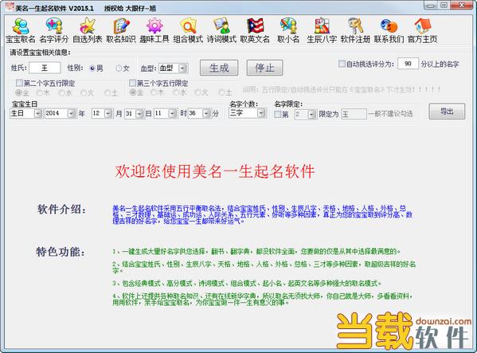Image resolution: width=477 pixels, height=353 pixels.
Task: Enable 第三个字五行限定 checkbox
Action: coord(132,83)
